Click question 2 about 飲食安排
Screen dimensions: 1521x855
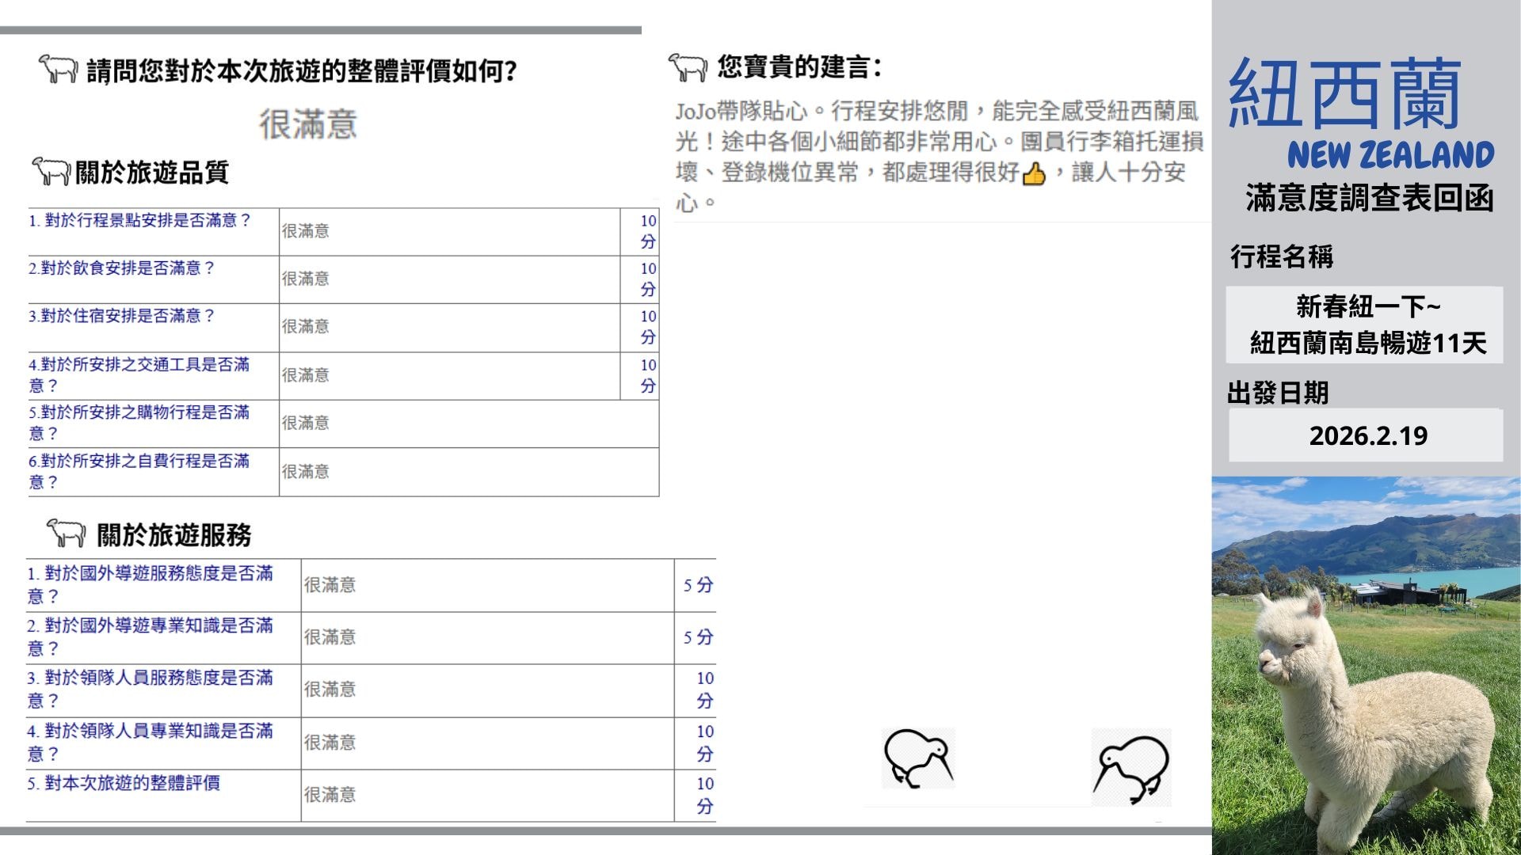[121, 268]
